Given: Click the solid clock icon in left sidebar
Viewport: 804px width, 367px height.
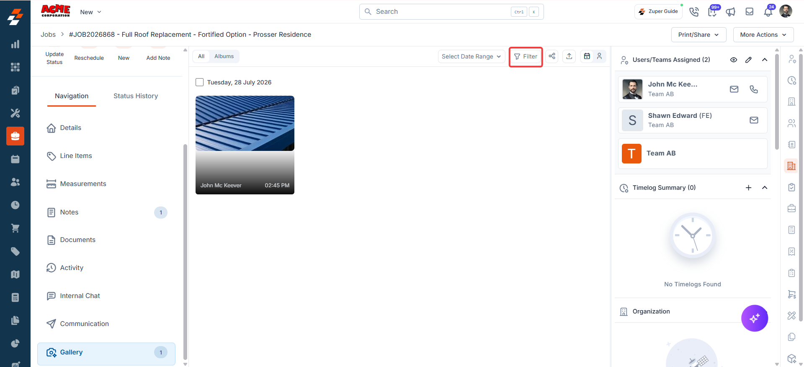Looking at the screenshot, I should pos(15,205).
